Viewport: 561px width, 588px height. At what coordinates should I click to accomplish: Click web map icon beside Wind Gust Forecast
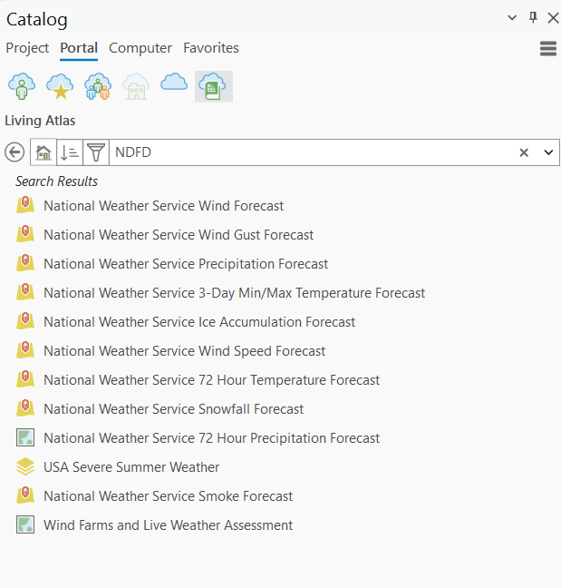point(25,234)
